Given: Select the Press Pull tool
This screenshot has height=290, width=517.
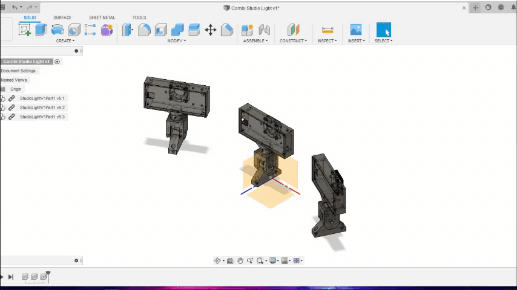Looking at the screenshot, I should pyautogui.click(x=127, y=30).
